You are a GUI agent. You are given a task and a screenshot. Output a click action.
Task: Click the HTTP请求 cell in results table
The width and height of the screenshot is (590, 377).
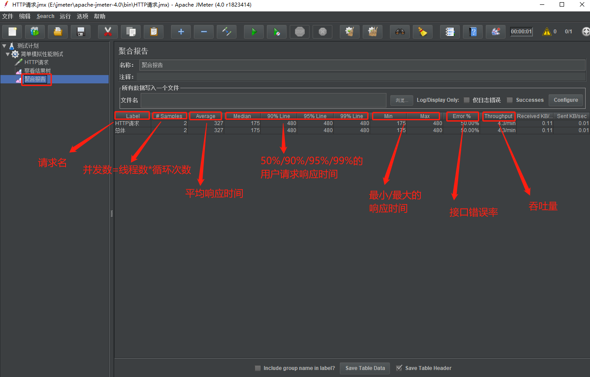(133, 123)
